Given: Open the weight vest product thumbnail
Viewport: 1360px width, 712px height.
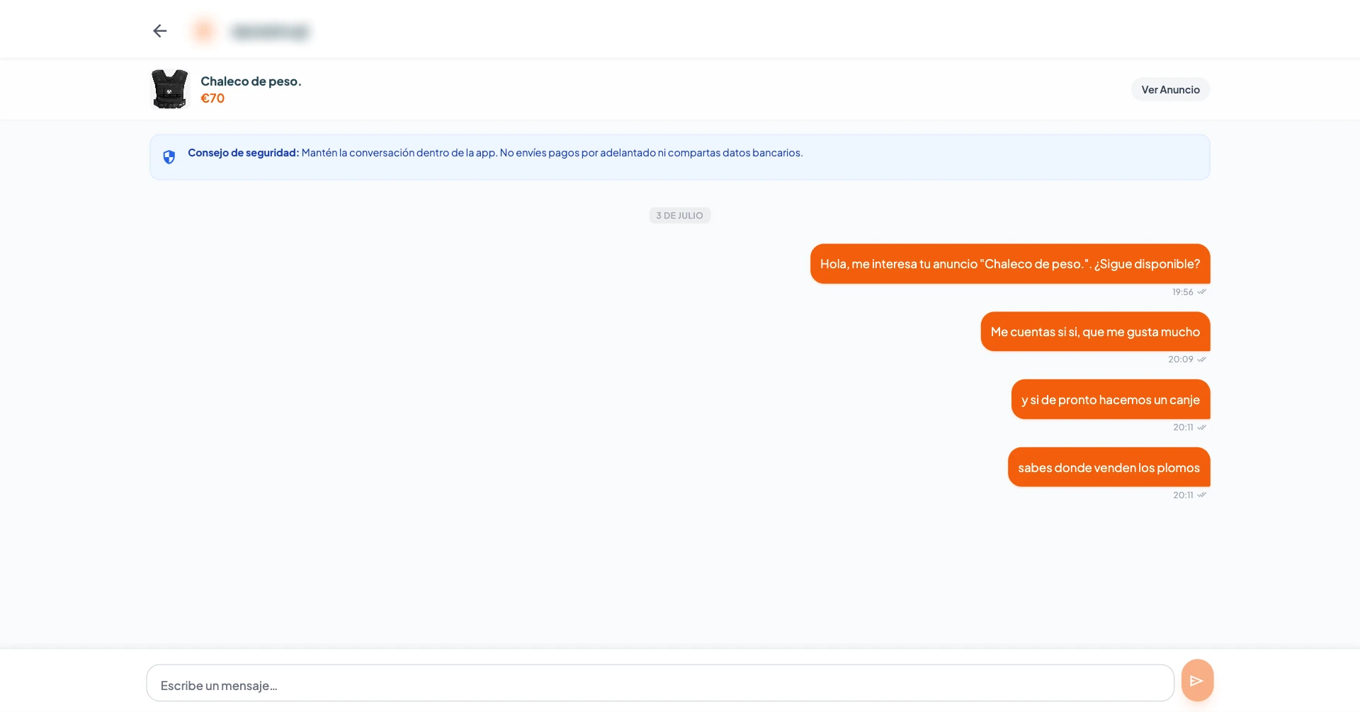Looking at the screenshot, I should [x=170, y=89].
